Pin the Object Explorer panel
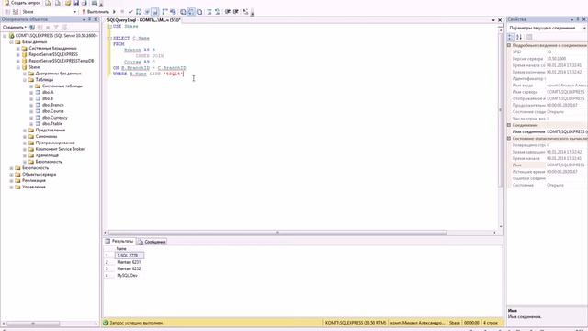The height and width of the screenshot is (331, 588). click(x=90, y=19)
